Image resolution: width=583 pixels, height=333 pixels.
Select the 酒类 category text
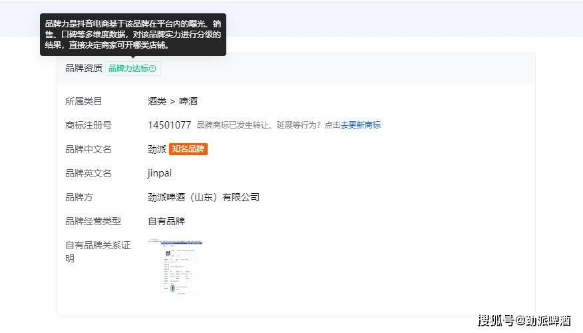156,101
